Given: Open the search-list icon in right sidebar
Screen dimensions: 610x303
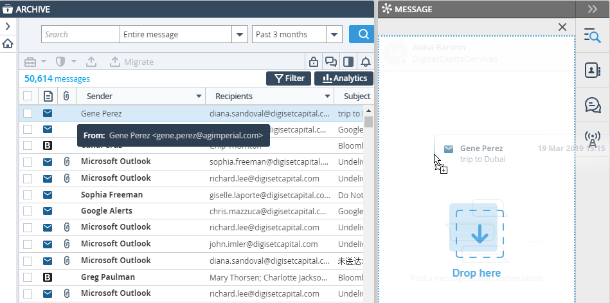Looking at the screenshot, I should click(x=592, y=37).
